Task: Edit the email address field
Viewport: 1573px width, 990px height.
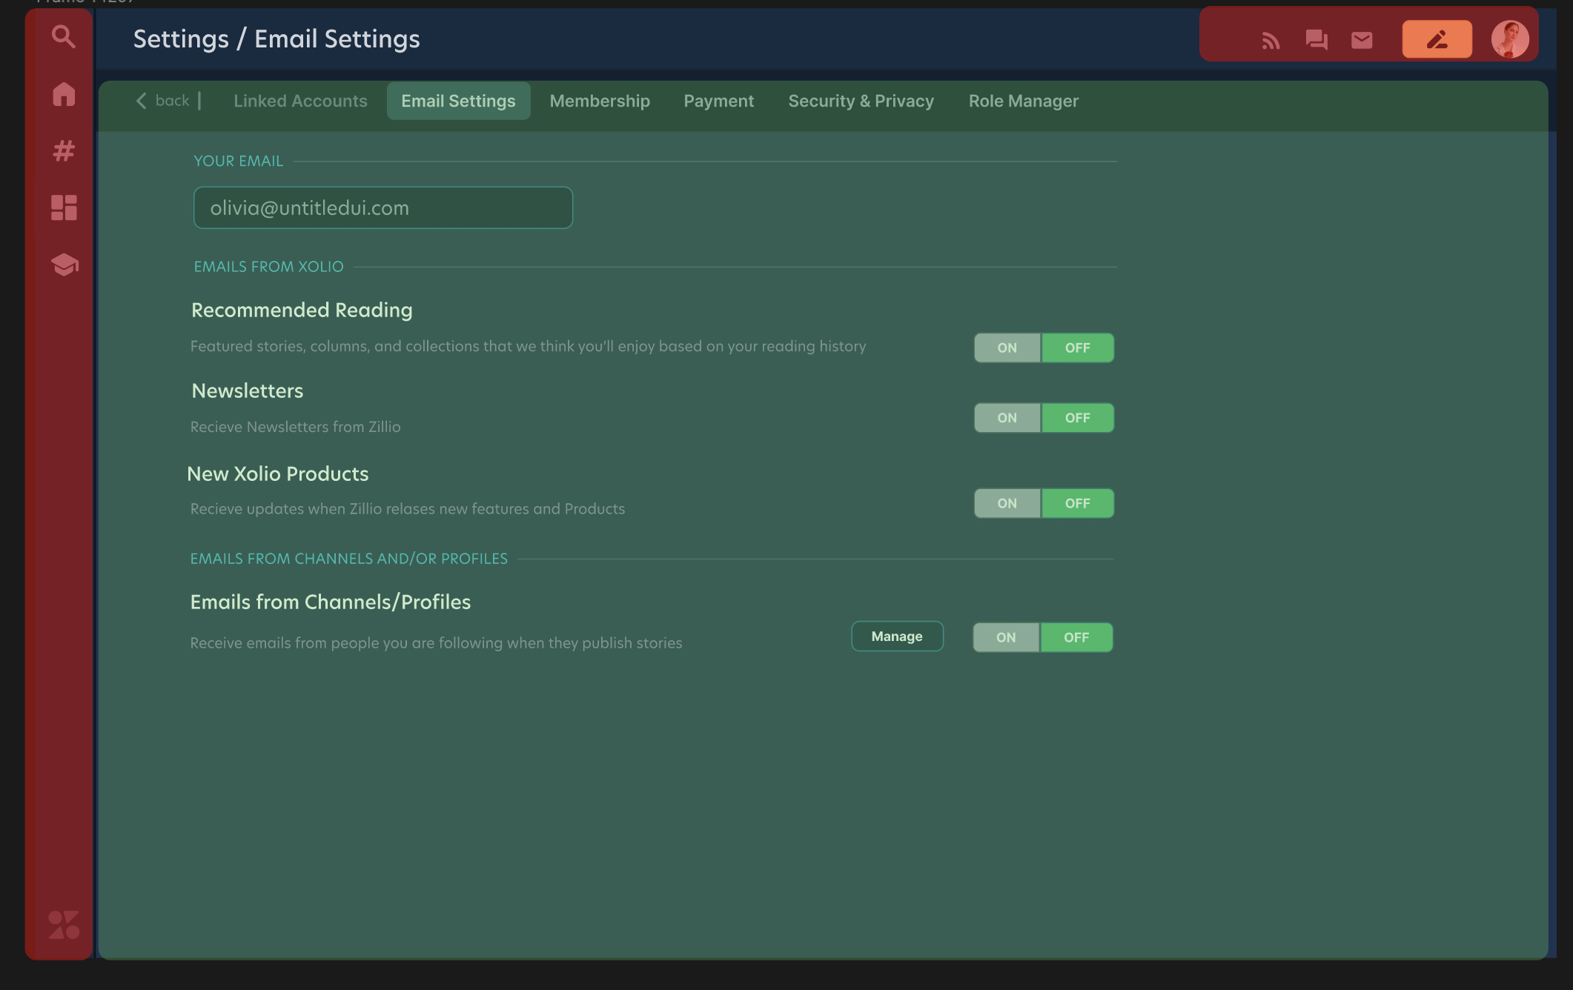Action: coord(383,207)
